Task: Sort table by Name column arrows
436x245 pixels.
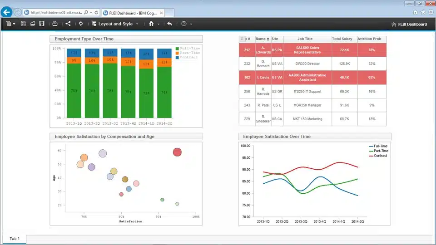Action: click(268, 39)
